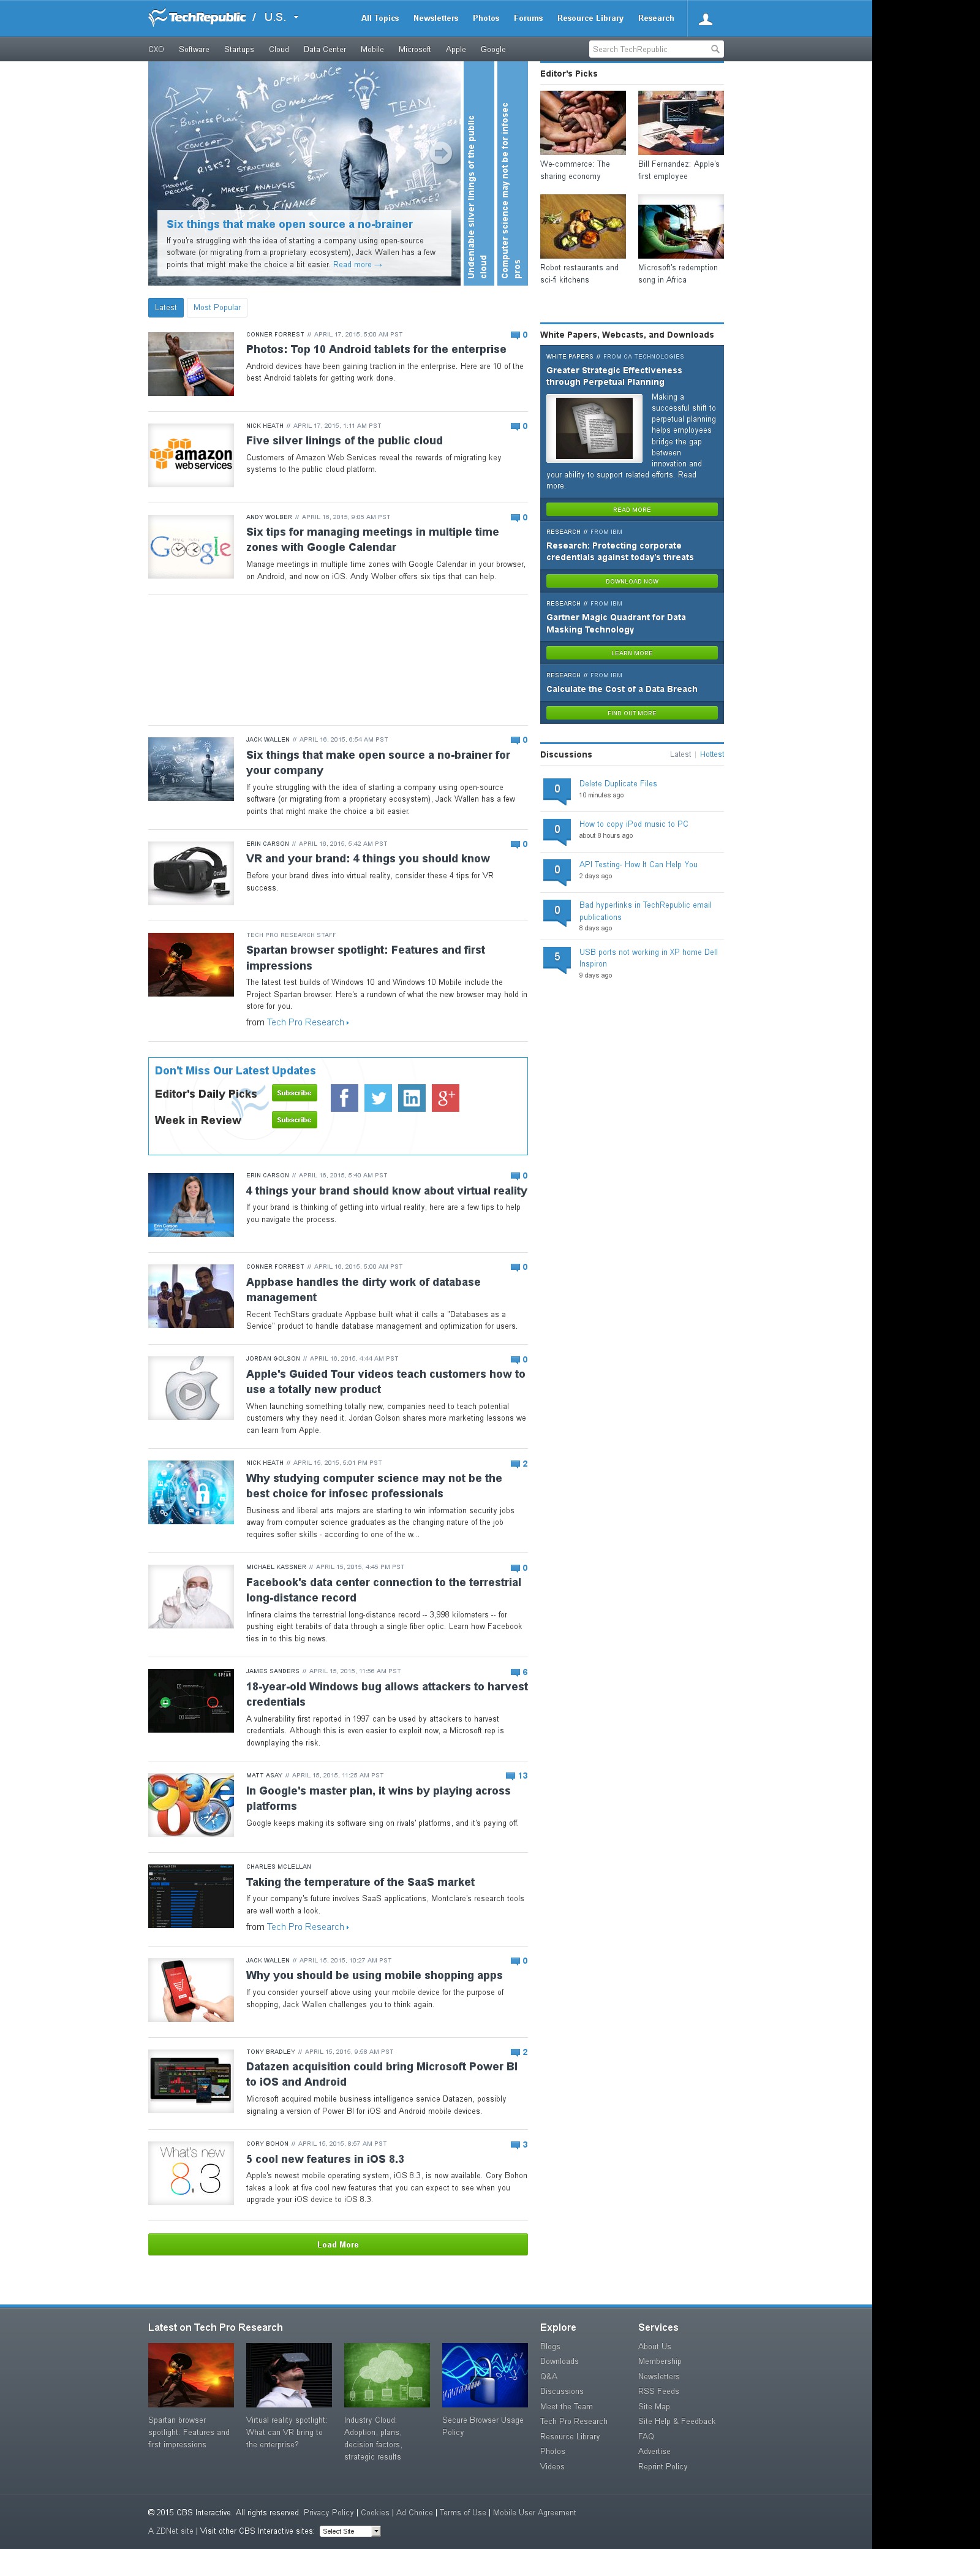Select the Startups topic in the subnav

238,50
